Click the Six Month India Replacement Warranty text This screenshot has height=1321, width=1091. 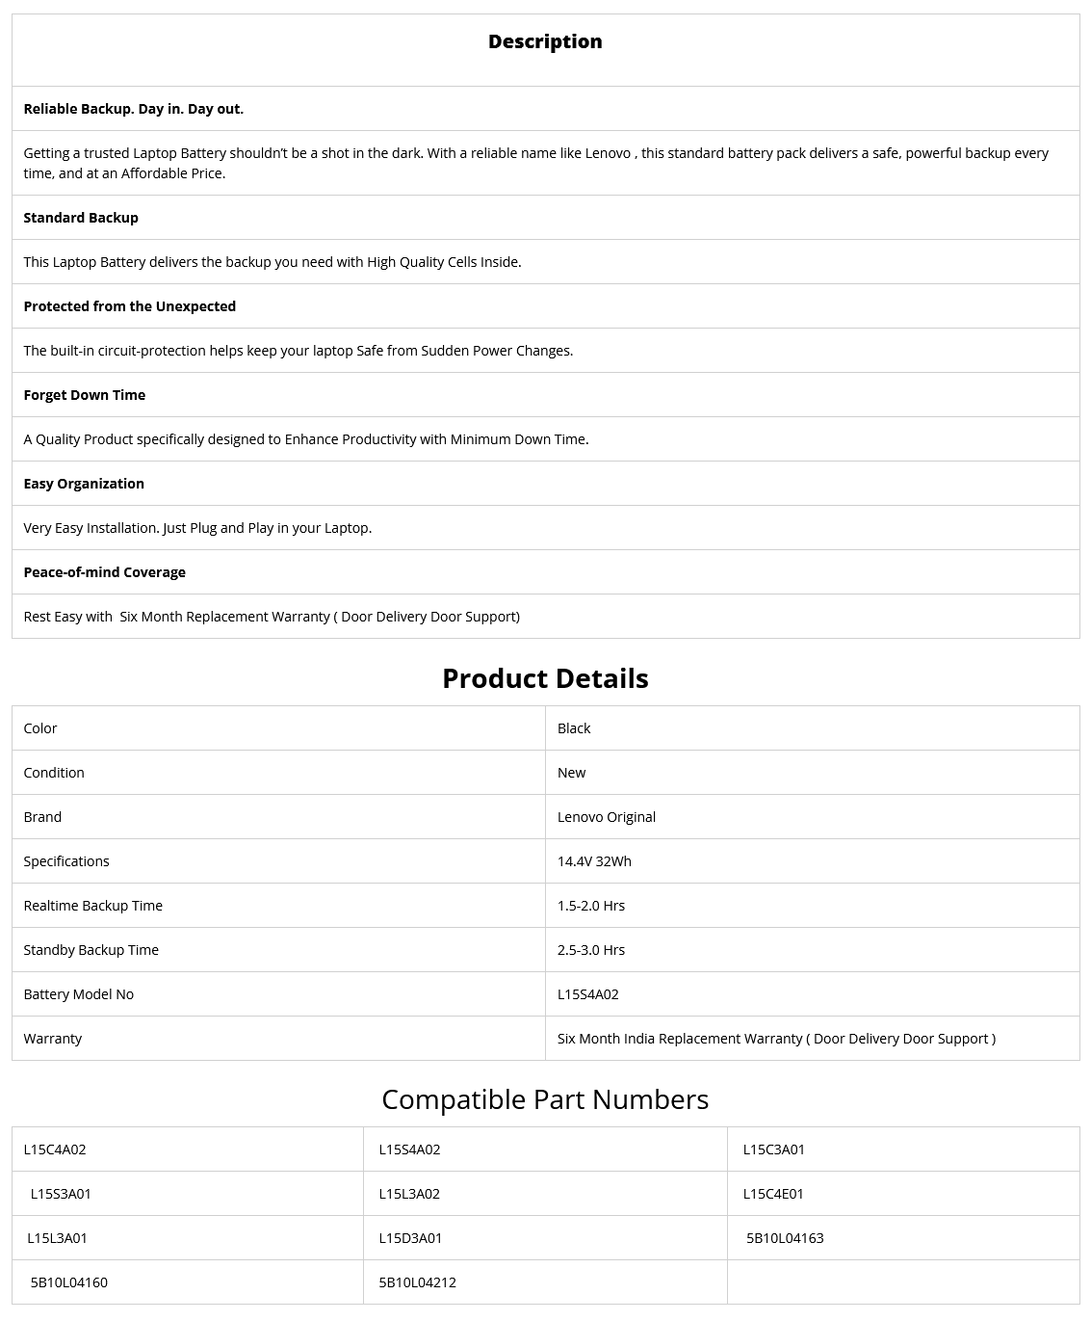pyautogui.click(x=776, y=1039)
